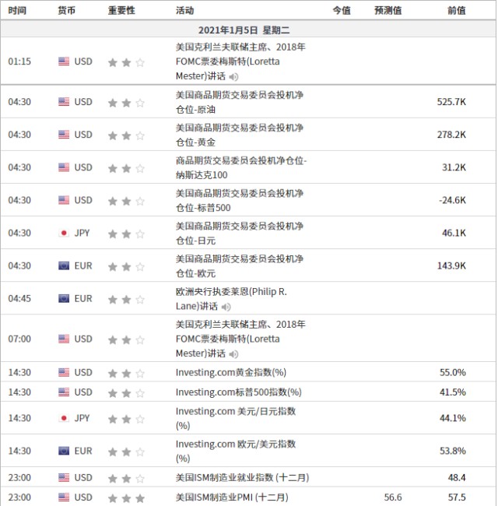The width and height of the screenshot is (498, 506).
Task: Click Japan flag in the 仓位-日元 row
Action: click(x=64, y=233)
